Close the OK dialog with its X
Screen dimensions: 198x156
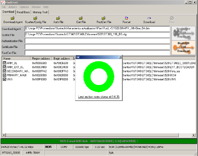point(120,57)
